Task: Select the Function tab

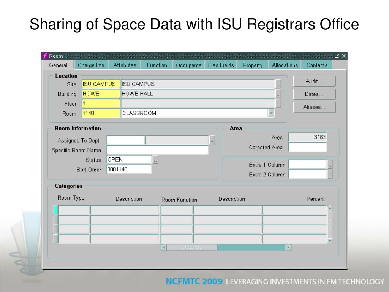Action: tap(157, 65)
